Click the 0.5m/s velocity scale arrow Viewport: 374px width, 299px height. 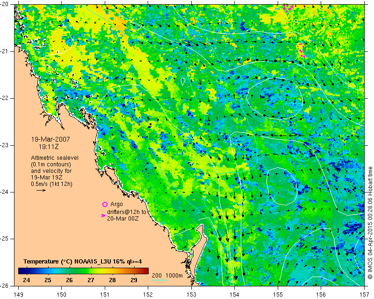[41, 190]
